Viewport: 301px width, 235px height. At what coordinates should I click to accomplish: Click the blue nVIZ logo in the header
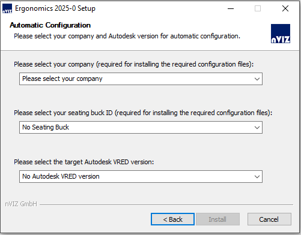(x=281, y=34)
